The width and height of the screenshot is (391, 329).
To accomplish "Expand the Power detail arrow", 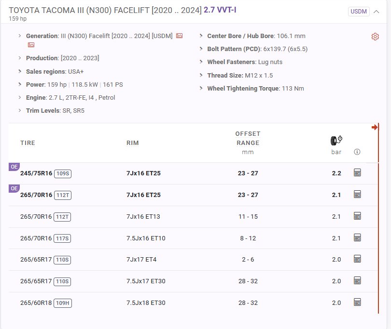I will point(20,84).
